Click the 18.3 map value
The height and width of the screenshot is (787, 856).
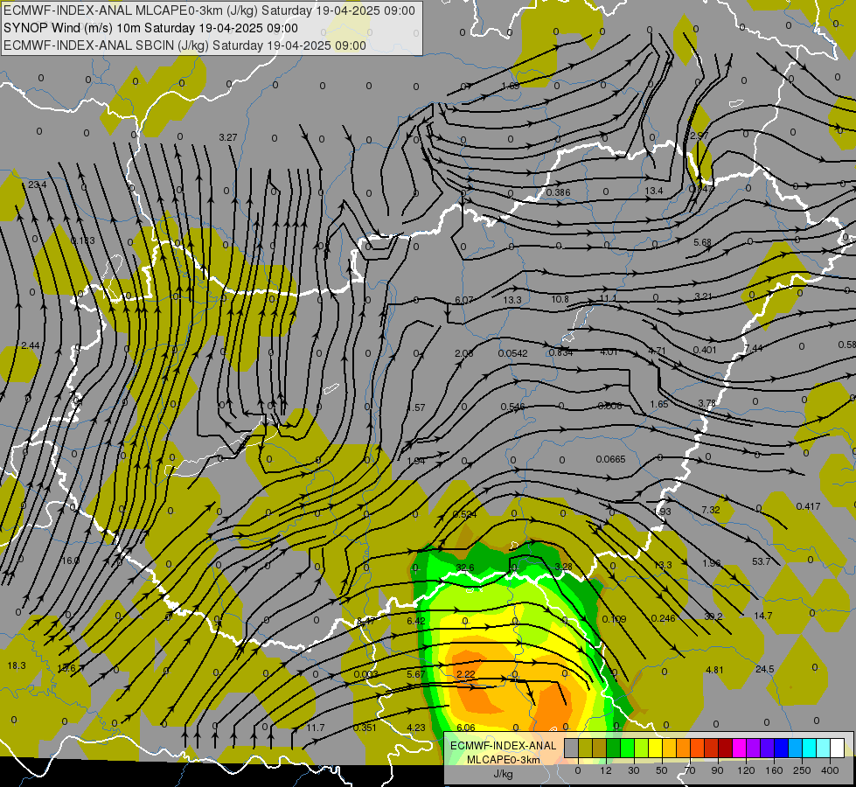pyautogui.click(x=17, y=665)
